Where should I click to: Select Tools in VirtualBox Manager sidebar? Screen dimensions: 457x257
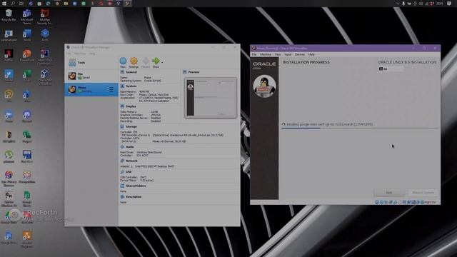click(91, 62)
